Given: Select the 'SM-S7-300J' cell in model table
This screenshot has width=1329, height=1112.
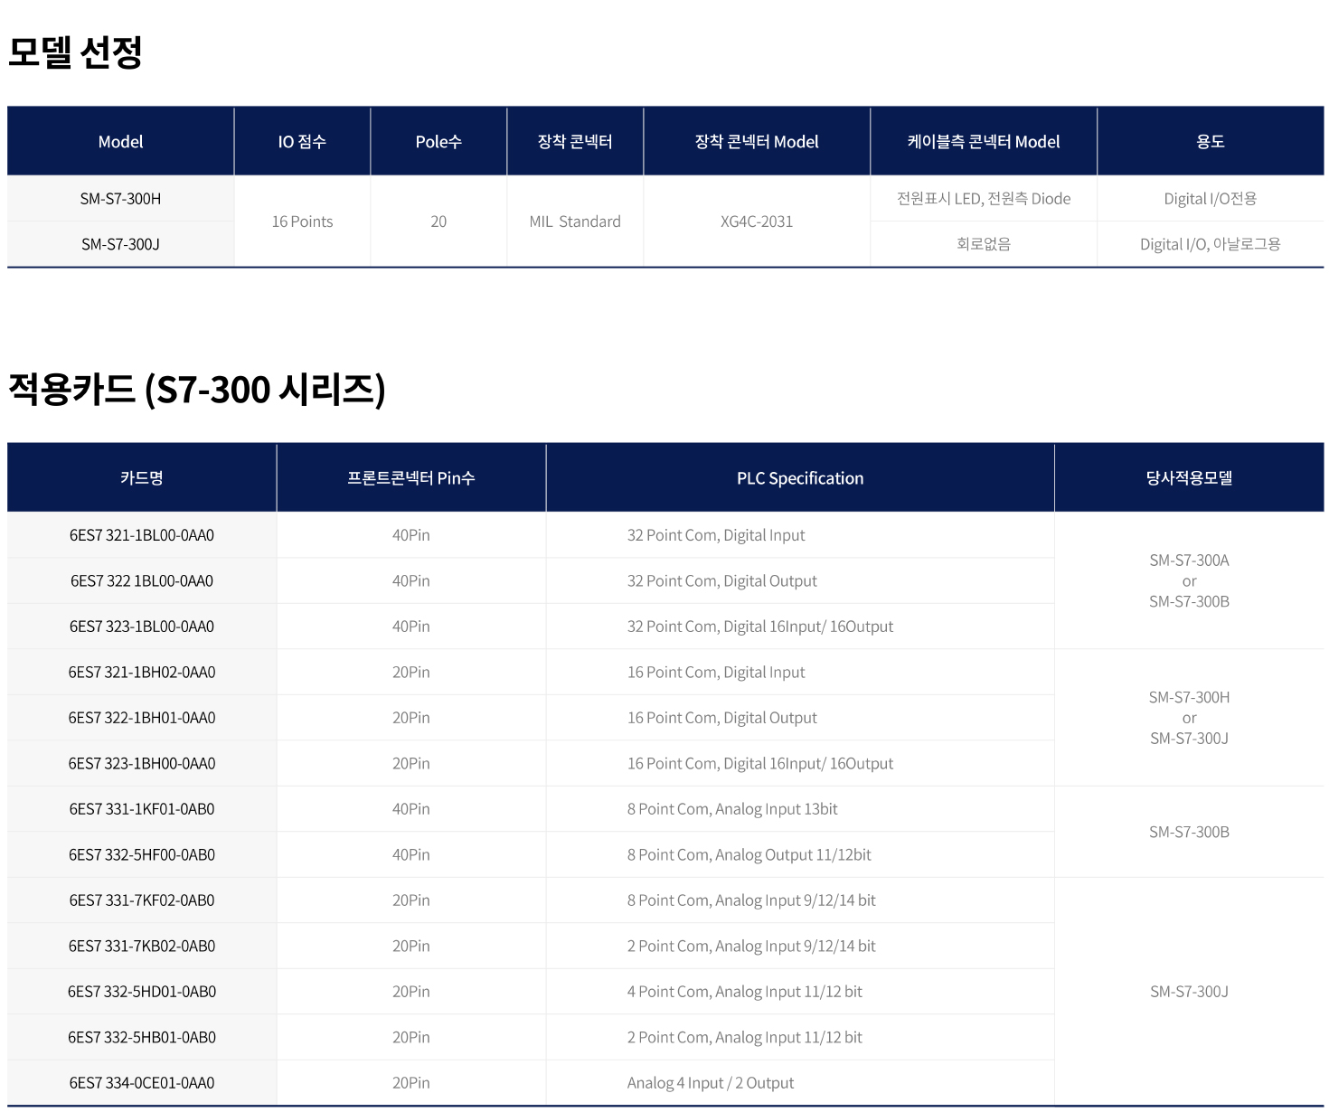Looking at the screenshot, I should click(x=120, y=244).
